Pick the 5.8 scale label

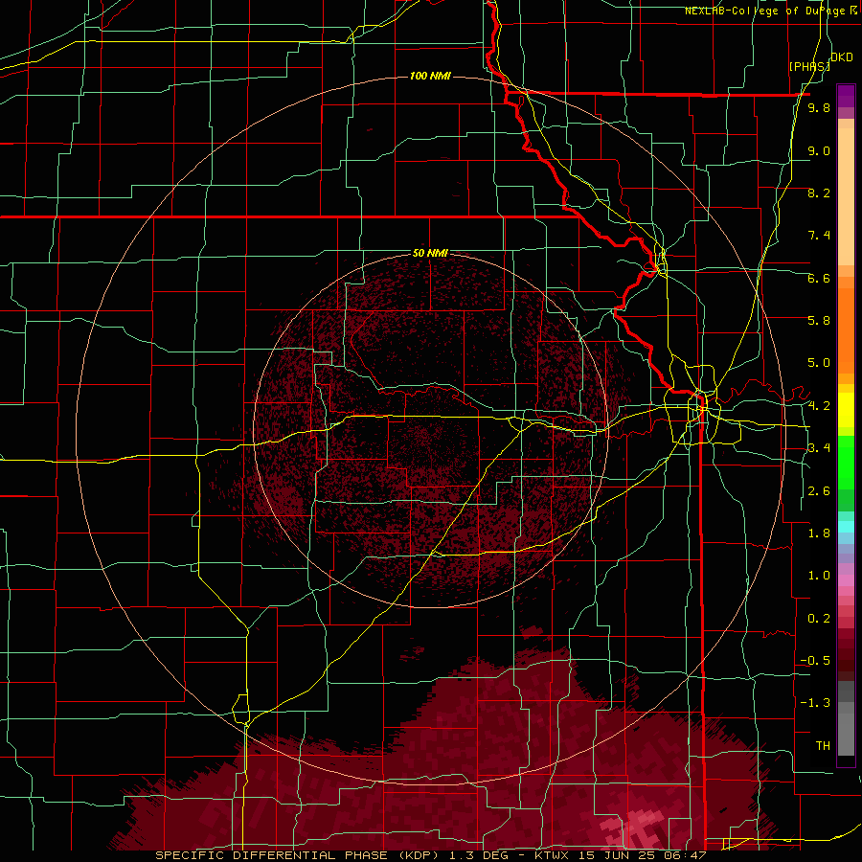pyautogui.click(x=819, y=321)
